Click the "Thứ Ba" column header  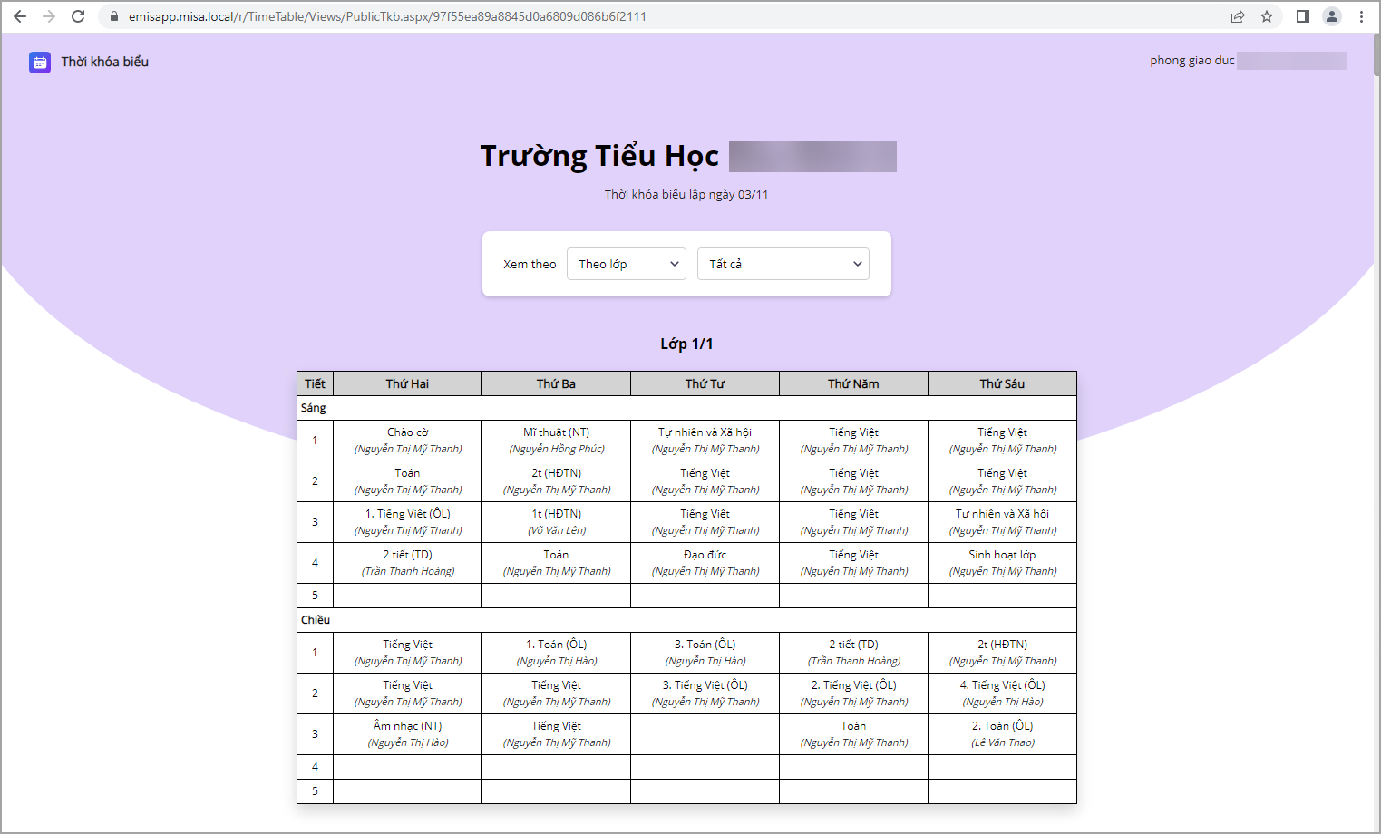click(556, 383)
